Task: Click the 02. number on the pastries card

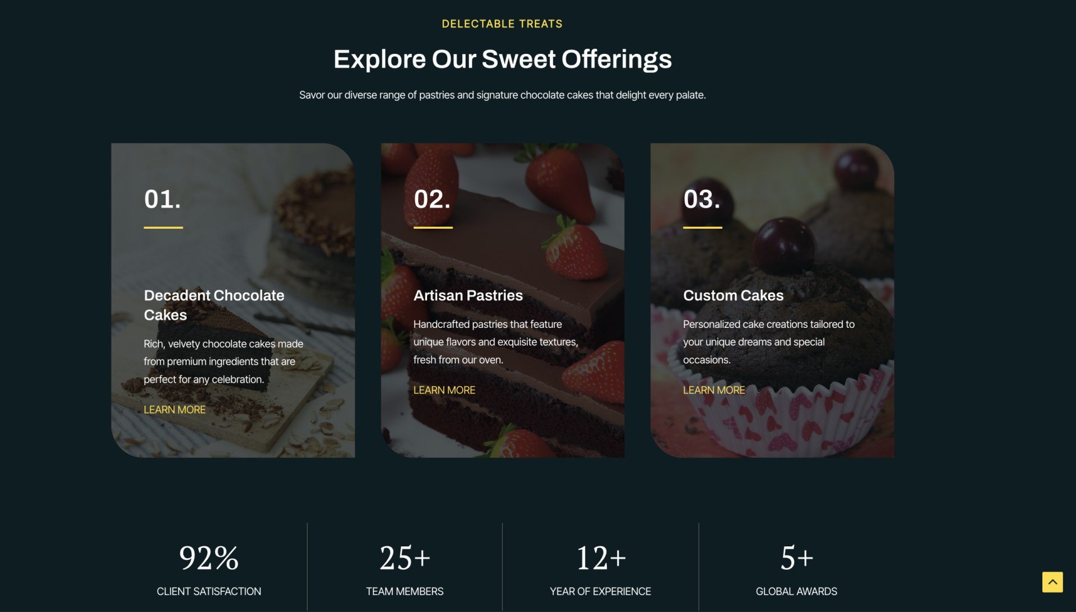Action: [432, 199]
